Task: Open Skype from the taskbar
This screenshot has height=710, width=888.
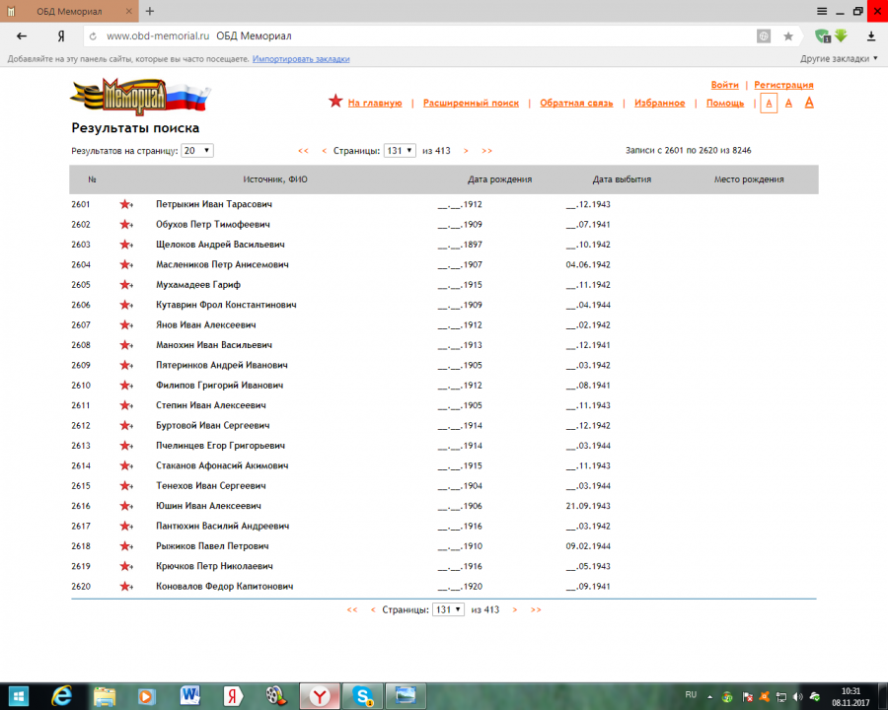Action: [364, 695]
